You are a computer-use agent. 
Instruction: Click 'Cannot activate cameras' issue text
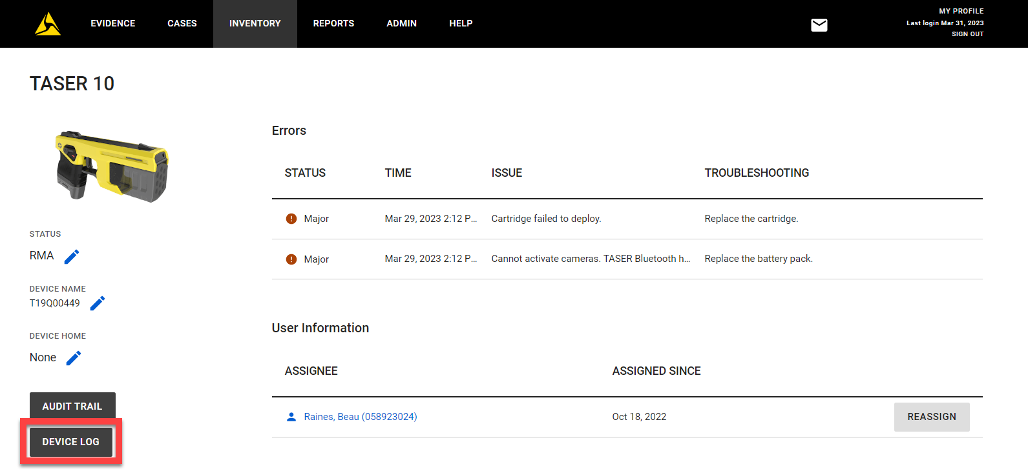point(591,259)
